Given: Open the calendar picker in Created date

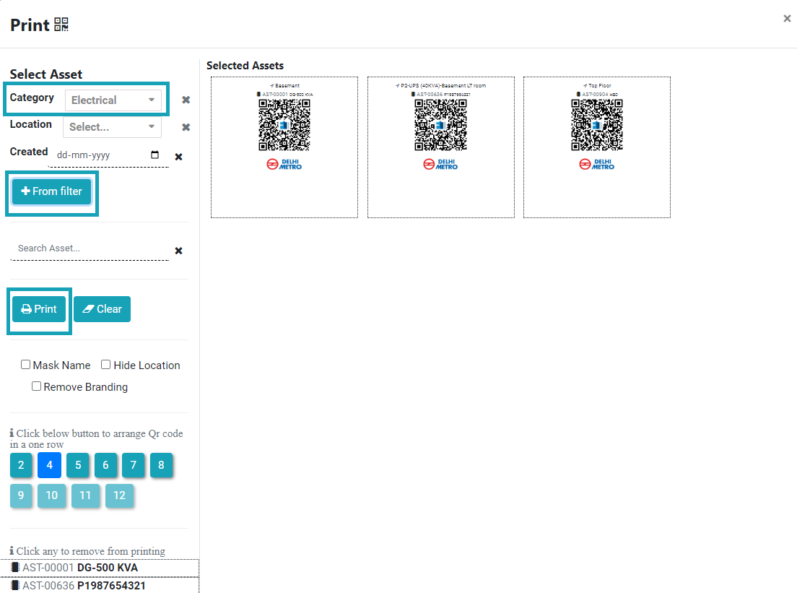Looking at the screenshot, I should point(154,155).
